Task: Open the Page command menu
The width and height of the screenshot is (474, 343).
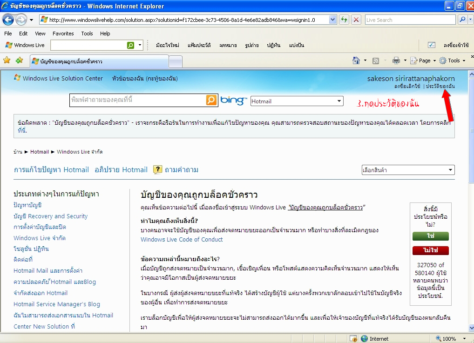Action: tap(423, 61)
